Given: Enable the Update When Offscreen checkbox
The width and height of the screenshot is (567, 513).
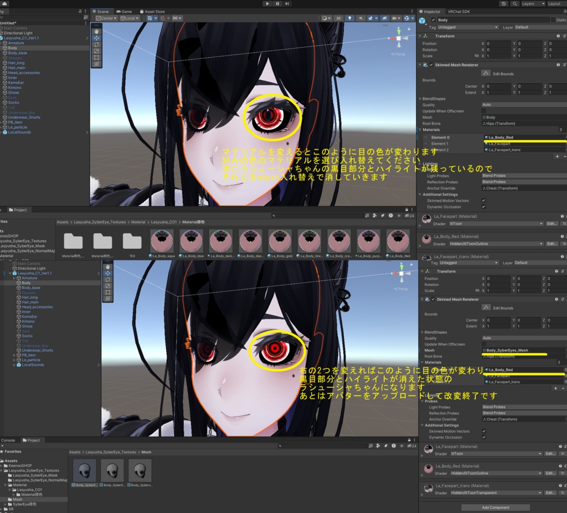Looking at the screenshot, I should click(x=483, y=111).
